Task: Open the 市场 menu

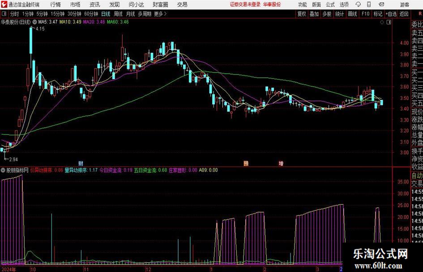Action: pyautogui.click(x=75, y=4)
